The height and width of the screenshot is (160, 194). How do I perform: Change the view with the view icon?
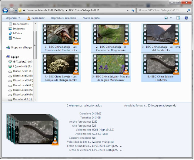166,18
